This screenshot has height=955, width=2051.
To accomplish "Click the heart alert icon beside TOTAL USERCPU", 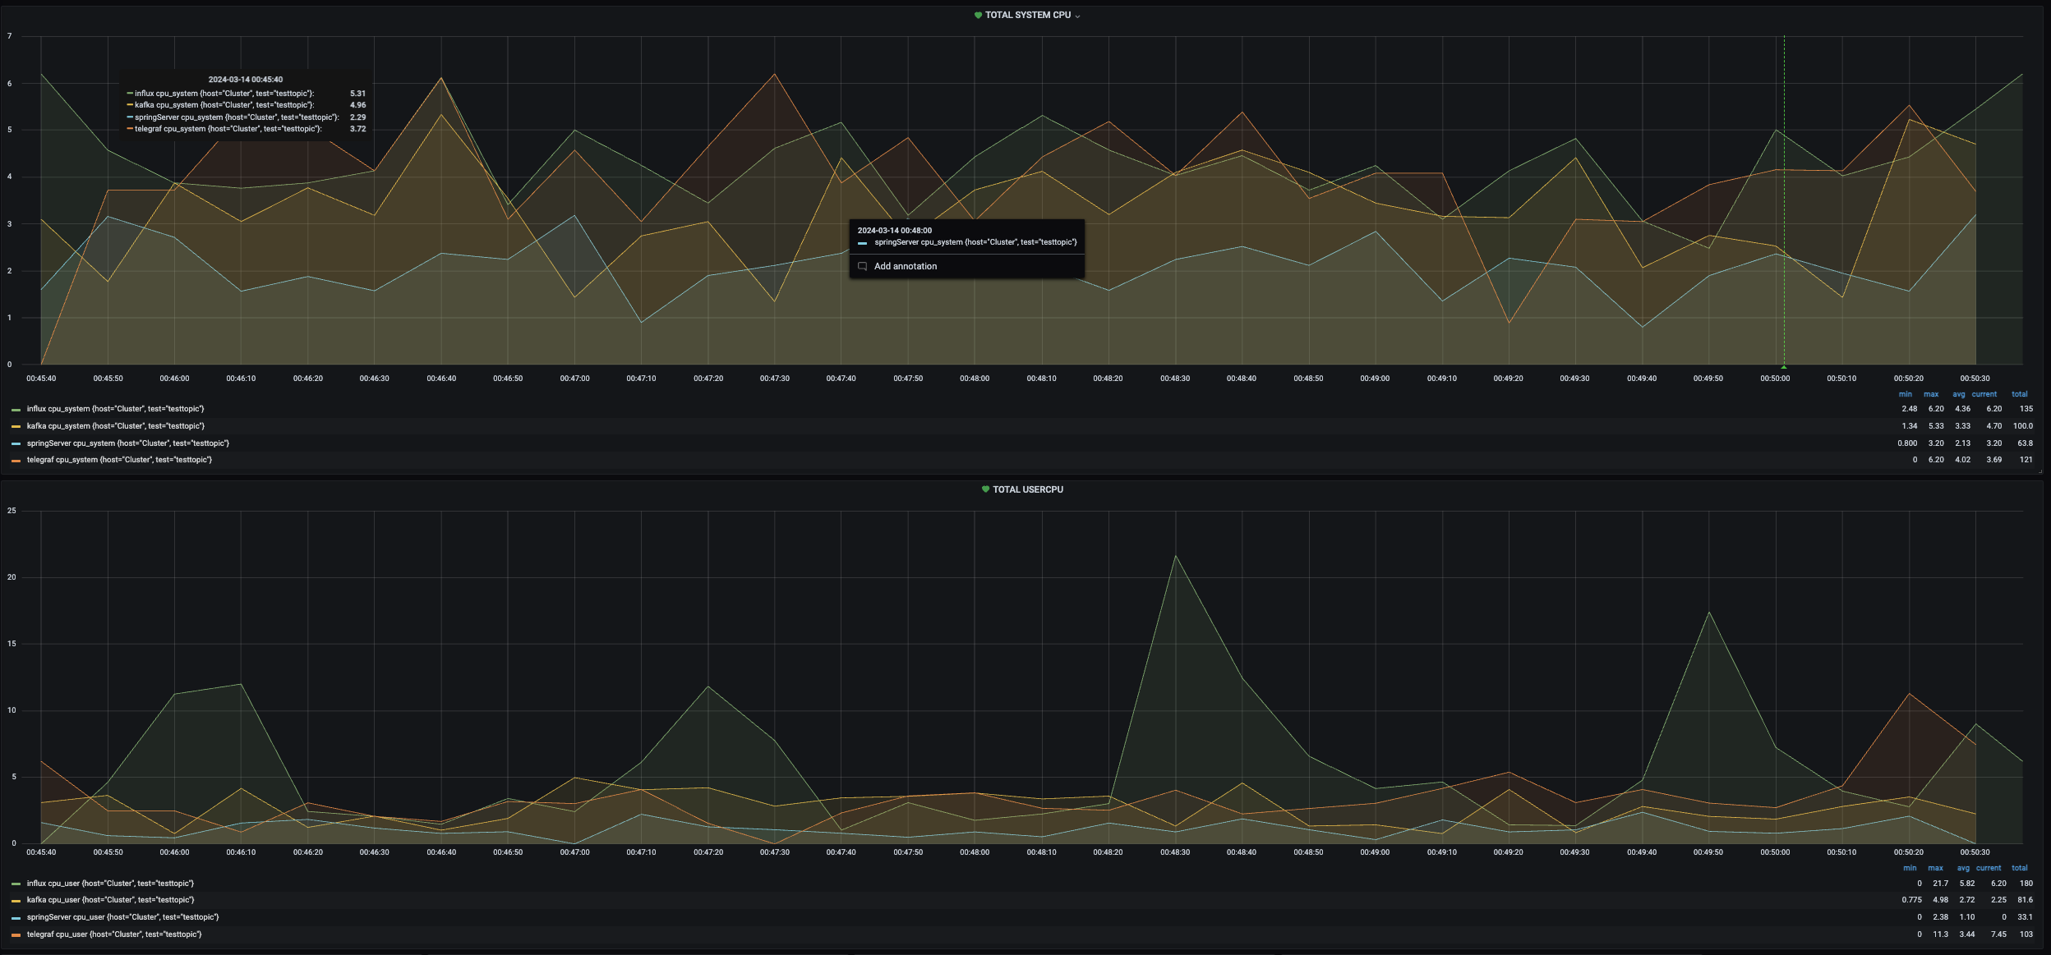I will (985, 489).
